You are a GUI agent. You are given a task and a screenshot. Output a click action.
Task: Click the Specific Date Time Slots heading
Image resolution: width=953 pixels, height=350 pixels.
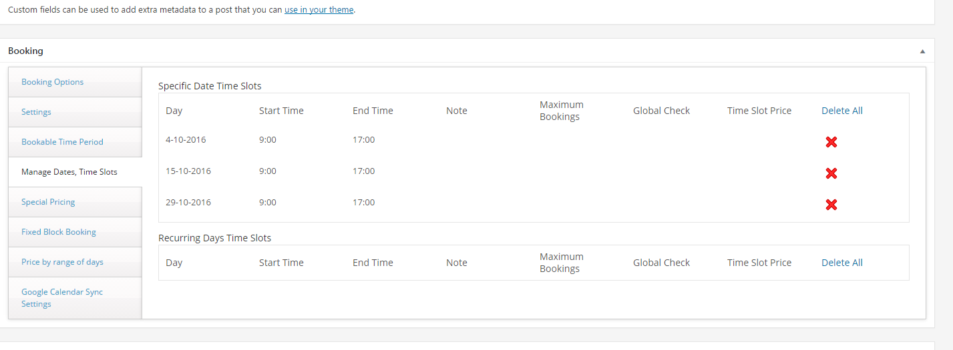point(210,86)
